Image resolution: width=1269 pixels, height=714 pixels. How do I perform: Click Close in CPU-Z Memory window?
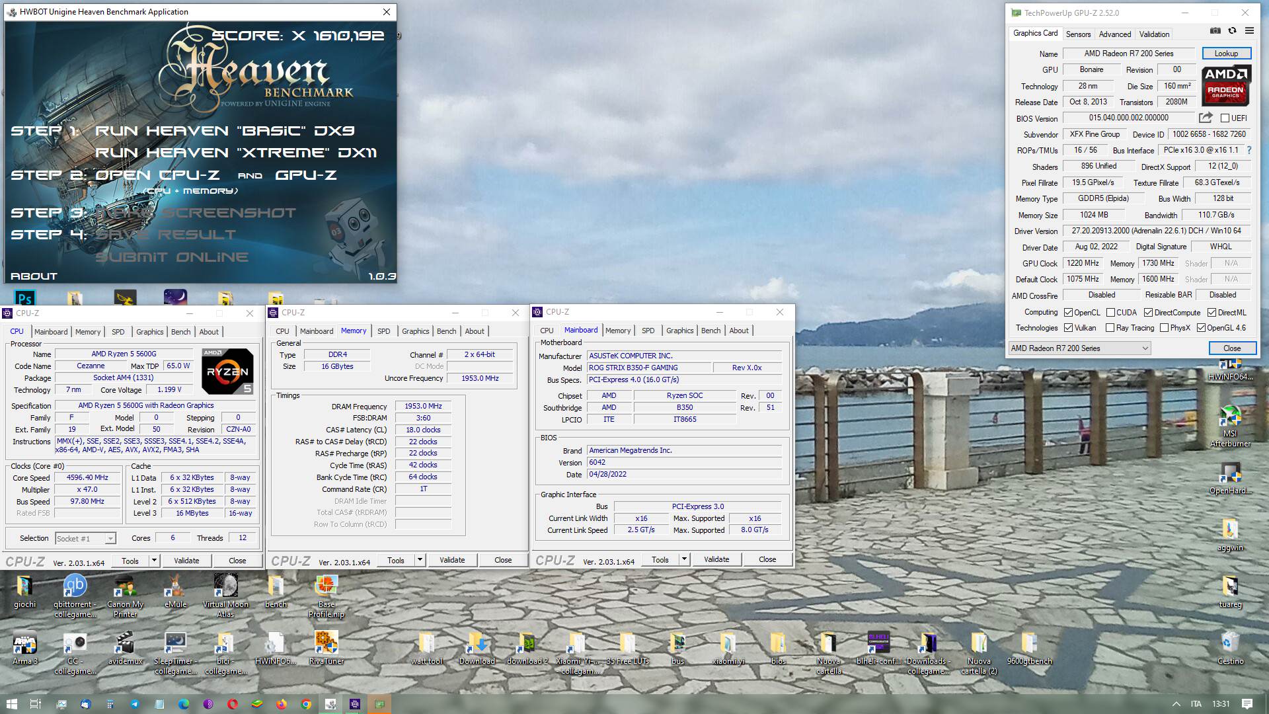tap(503, 560)
